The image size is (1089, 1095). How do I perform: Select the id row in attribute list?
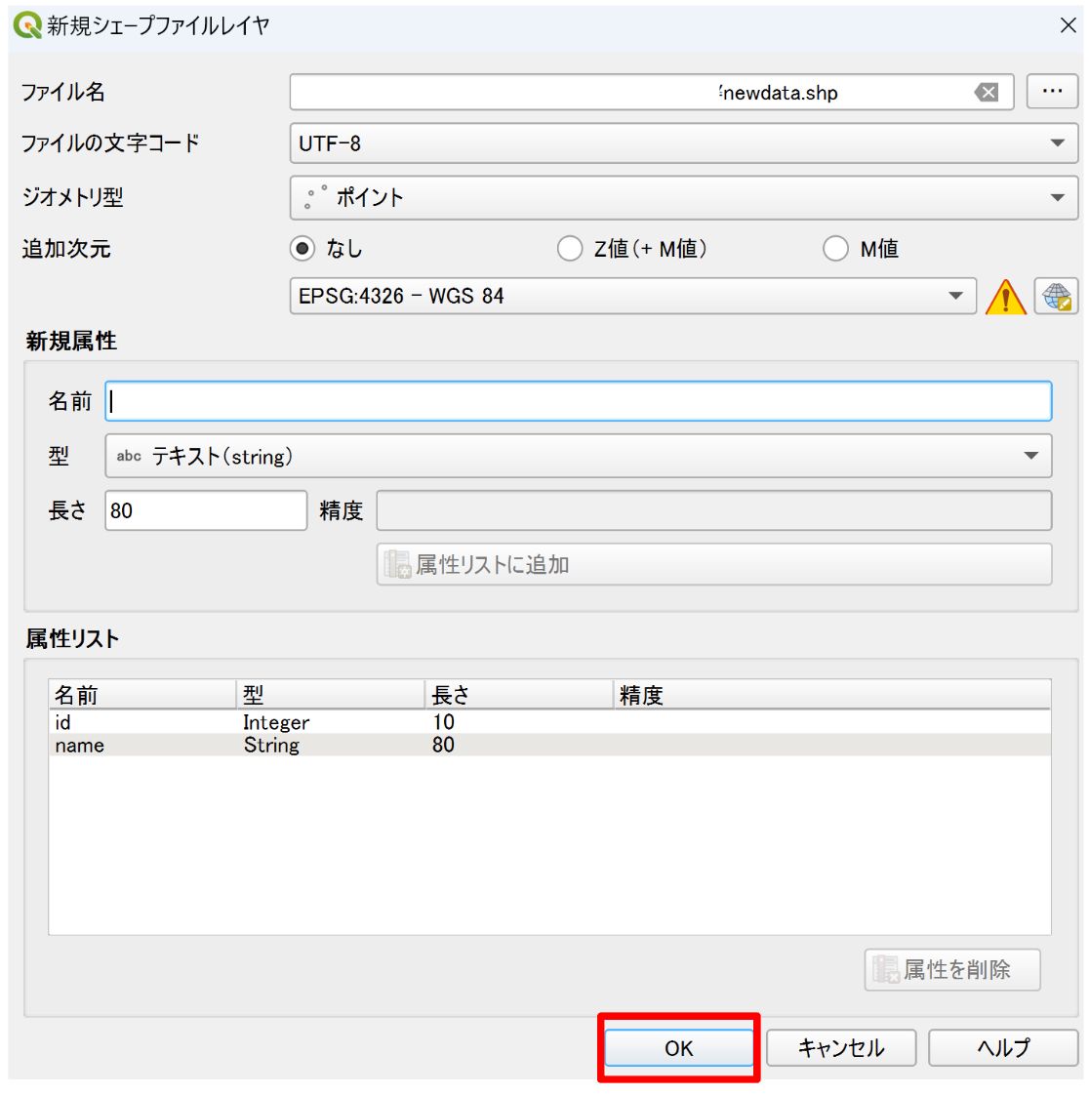550,722
